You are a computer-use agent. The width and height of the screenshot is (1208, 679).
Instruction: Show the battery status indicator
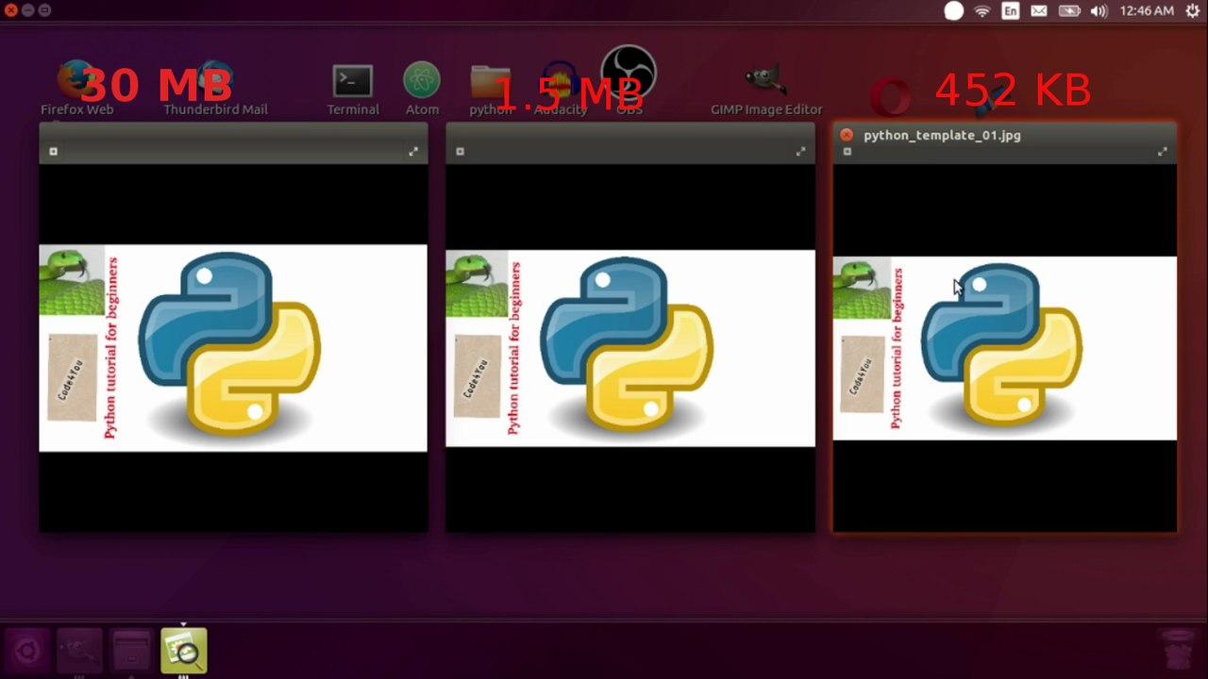click(x=1069, y=10)
